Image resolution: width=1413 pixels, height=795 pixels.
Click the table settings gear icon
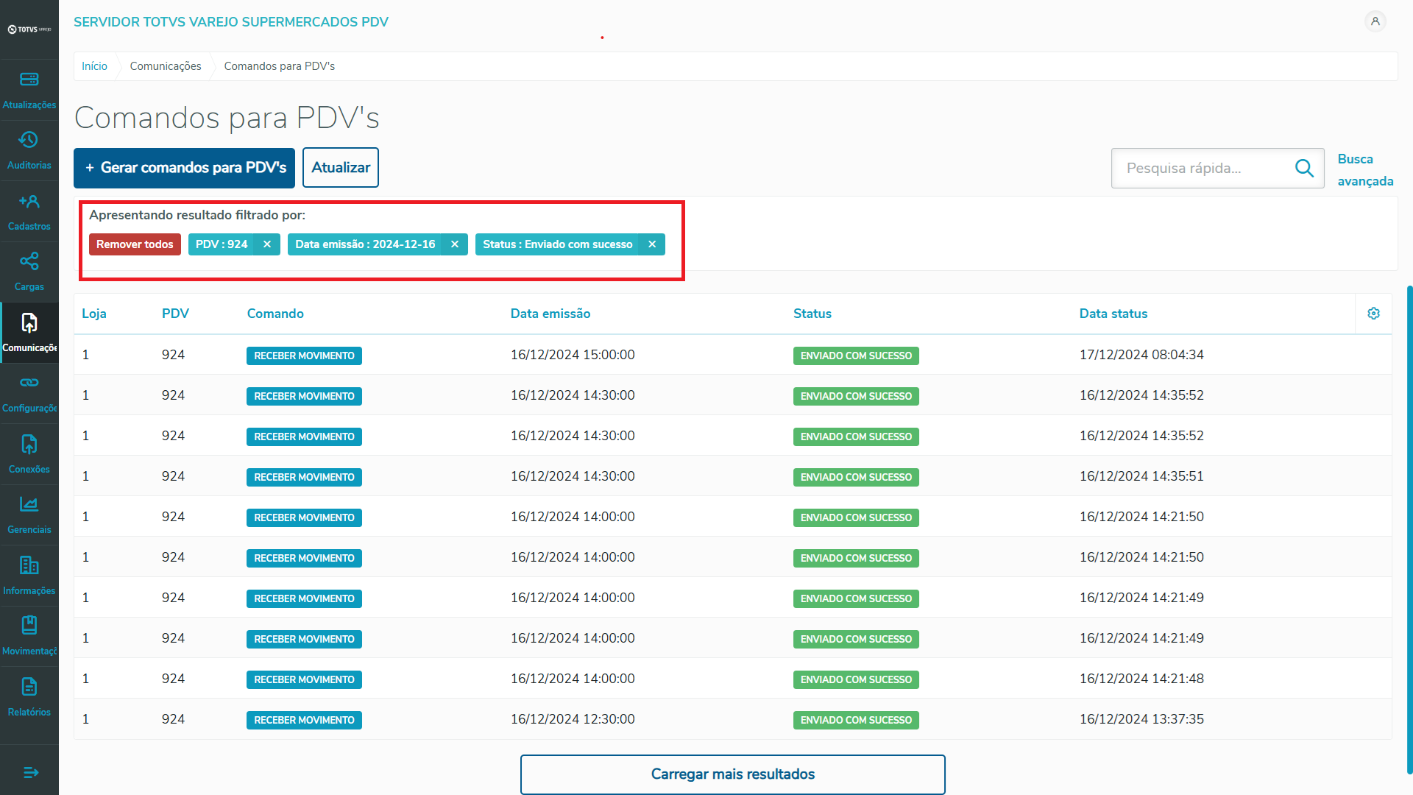(1373, 314)
